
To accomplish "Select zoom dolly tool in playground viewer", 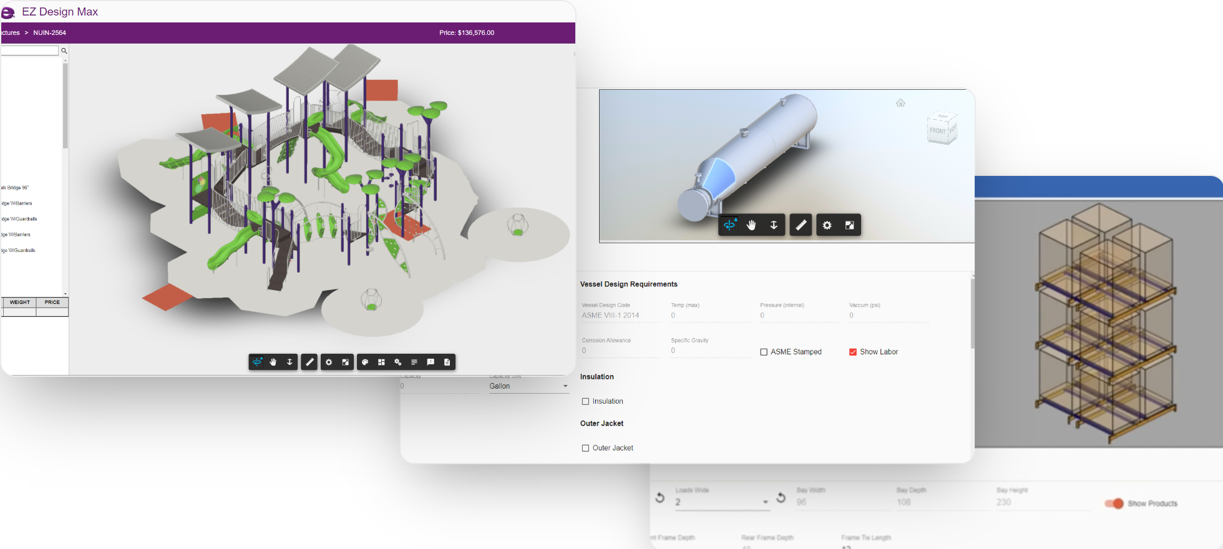I will point(290,362).
